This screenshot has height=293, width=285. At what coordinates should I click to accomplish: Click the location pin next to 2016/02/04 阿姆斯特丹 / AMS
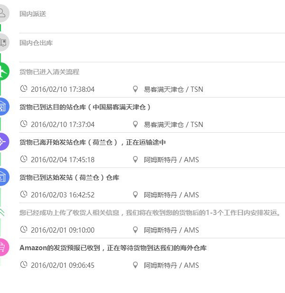coord(136,159)
